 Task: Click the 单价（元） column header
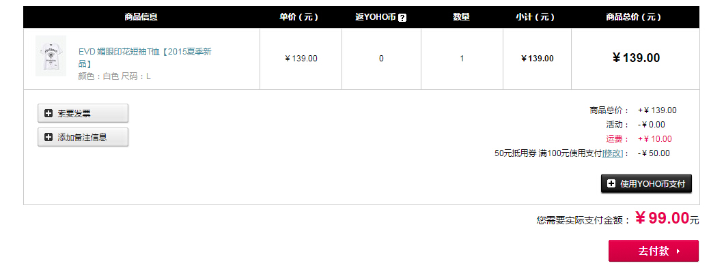pos(298,17)
